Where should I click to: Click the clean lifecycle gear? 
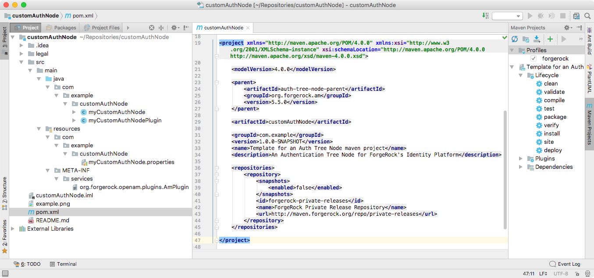[x=539, y=83]
